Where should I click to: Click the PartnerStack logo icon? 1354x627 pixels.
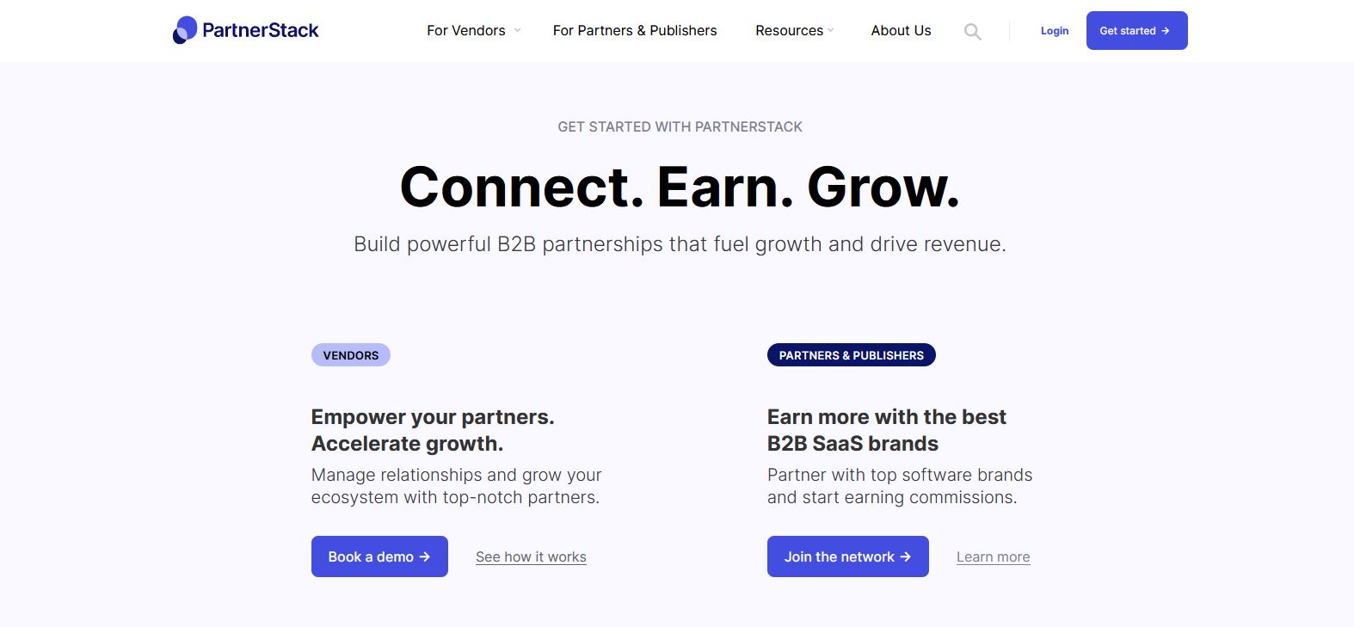click(x=185, y=30)
